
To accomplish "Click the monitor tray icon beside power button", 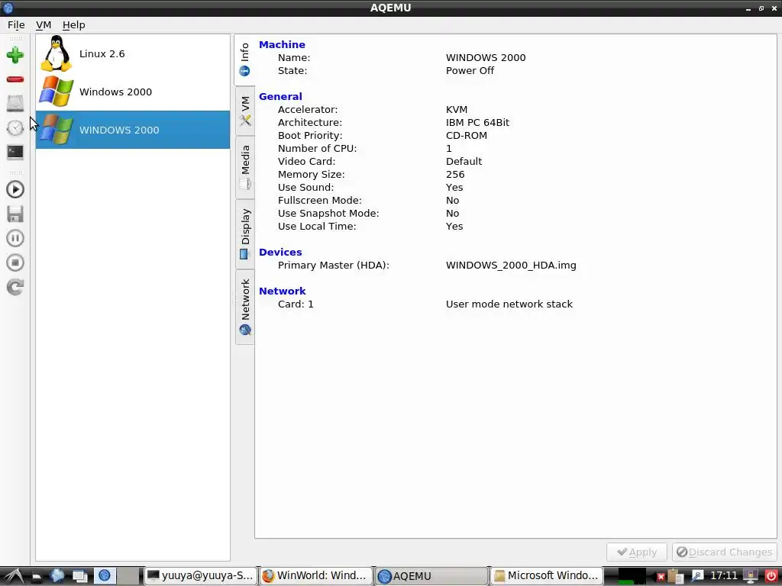I will [x=751, y=575].
